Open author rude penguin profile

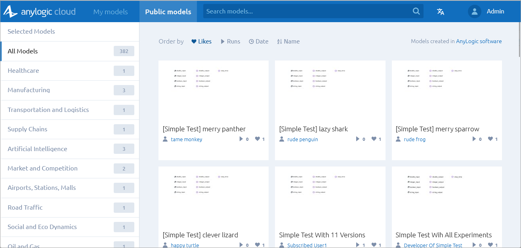coord(303,139)
